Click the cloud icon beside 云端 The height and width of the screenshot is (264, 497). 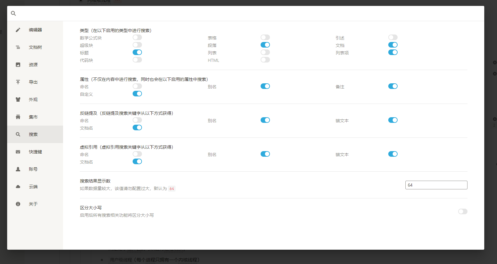pos(18,187)
